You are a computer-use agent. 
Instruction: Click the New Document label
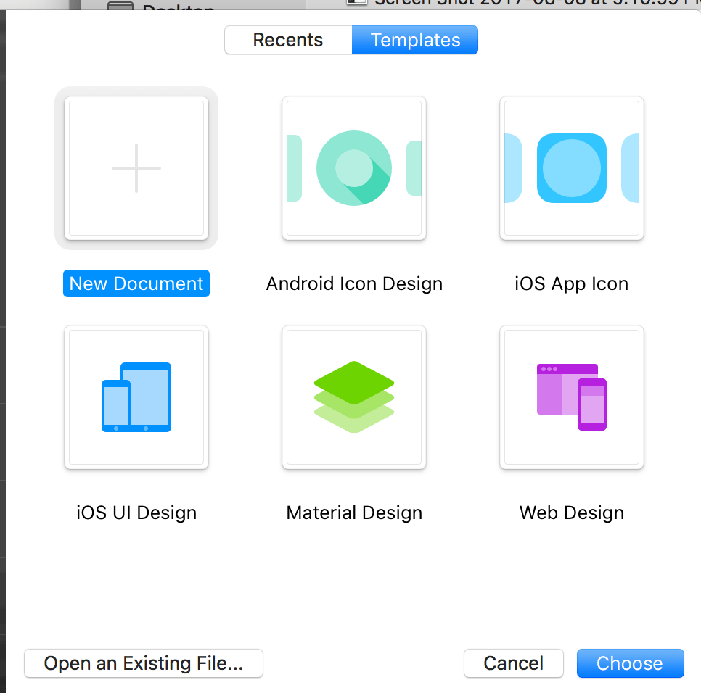(136, 283)
